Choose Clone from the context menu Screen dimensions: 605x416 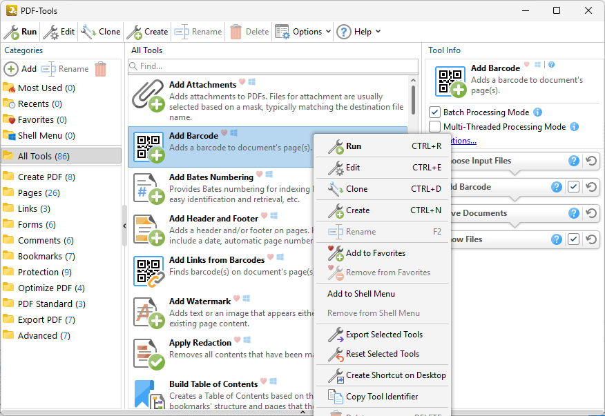[383, 189]
